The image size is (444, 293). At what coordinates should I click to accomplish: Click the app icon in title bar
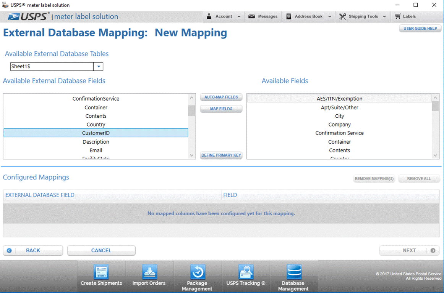[x=5, y=5]
